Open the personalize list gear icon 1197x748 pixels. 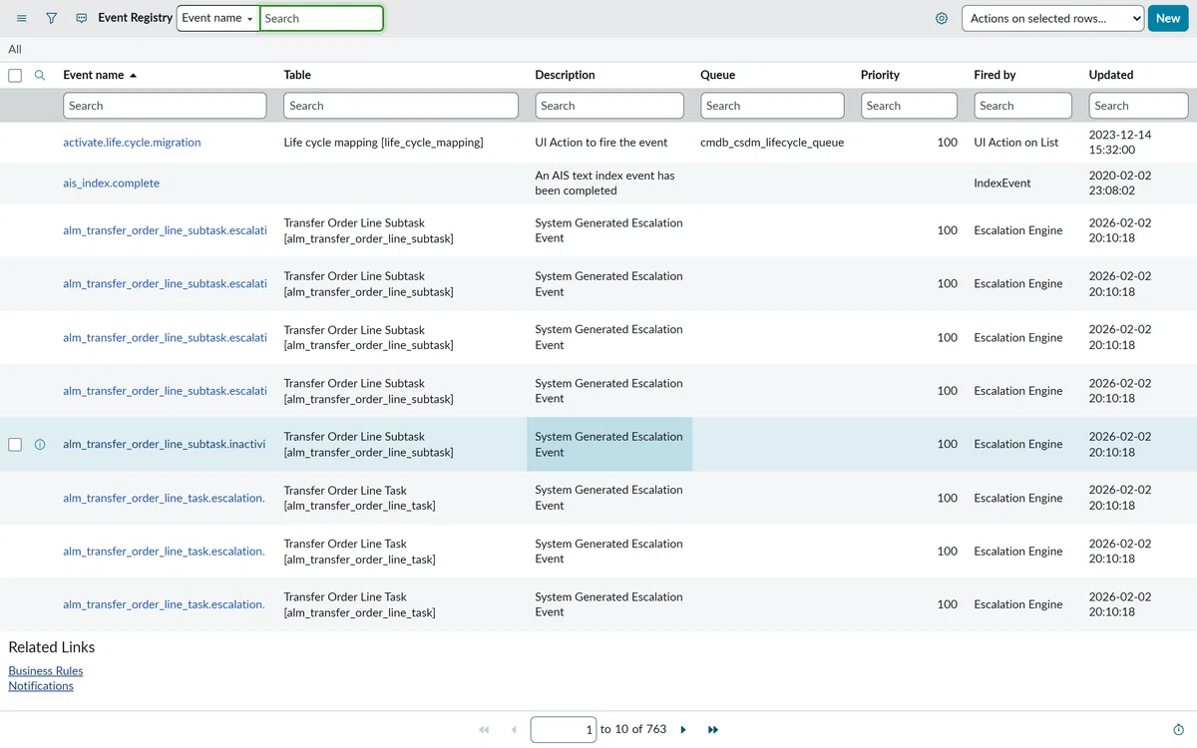coord(942,18)
